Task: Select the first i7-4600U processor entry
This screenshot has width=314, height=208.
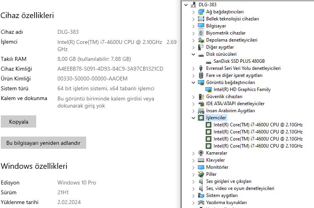Action: [258, 125]
